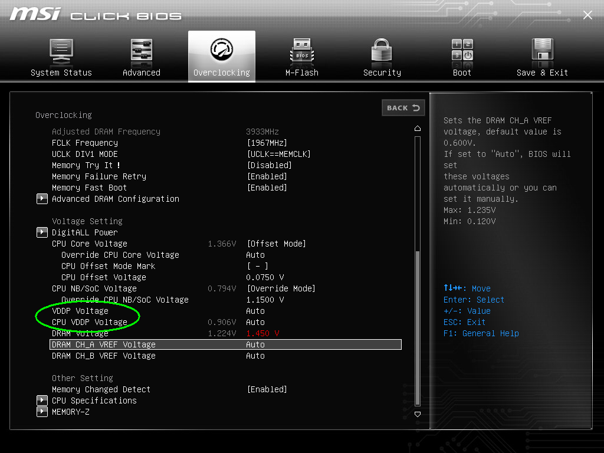The height and width of the screenshot is (453, 604).
Task: Edit Override CPU Core Voltage Auto value
Action: [255, 255]
